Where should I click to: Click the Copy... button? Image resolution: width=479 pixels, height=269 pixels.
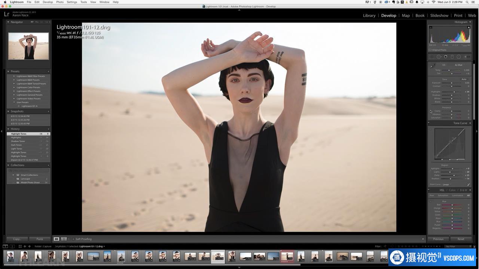[17, 239]
